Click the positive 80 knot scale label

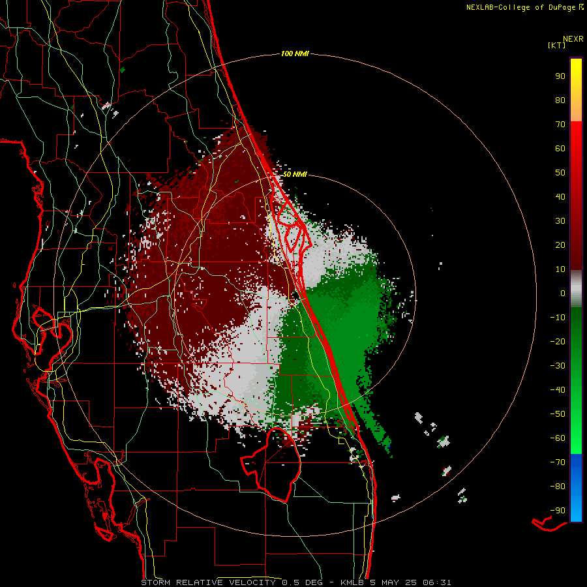pos(560,100)
